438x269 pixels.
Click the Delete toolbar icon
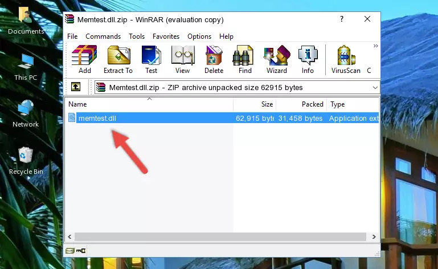[214, 59]
